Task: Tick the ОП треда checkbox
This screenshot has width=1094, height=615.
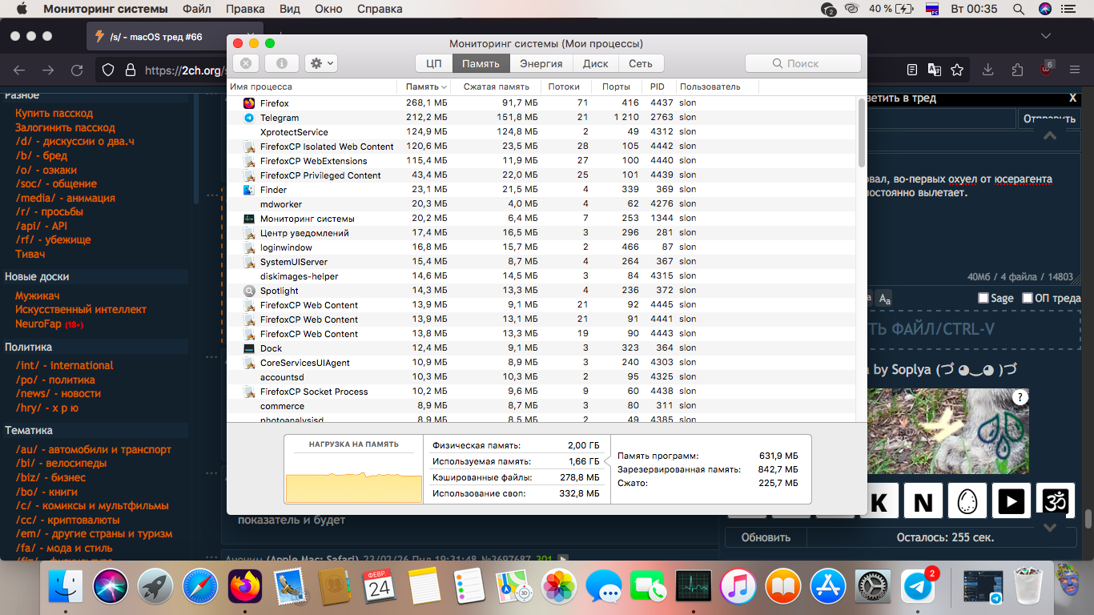Action: [x=1028, y=298]
